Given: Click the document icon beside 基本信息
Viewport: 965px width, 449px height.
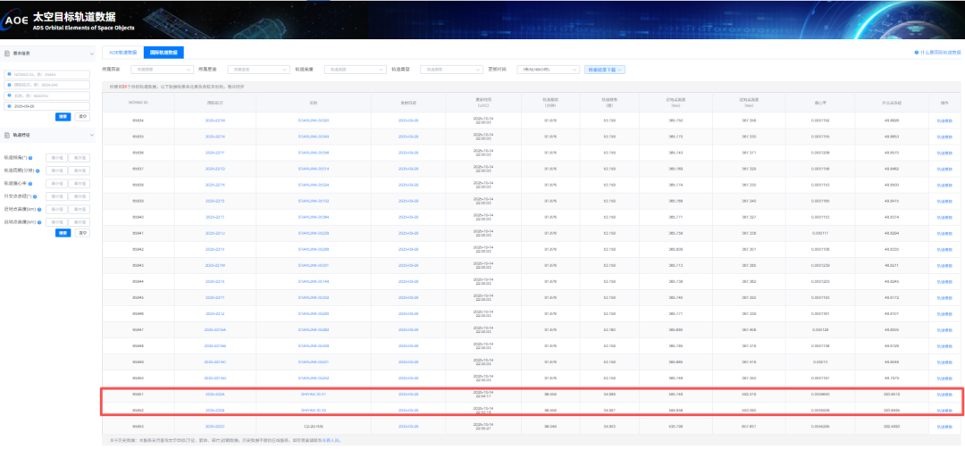Looking at the screenshot, I should coord(7,54).
